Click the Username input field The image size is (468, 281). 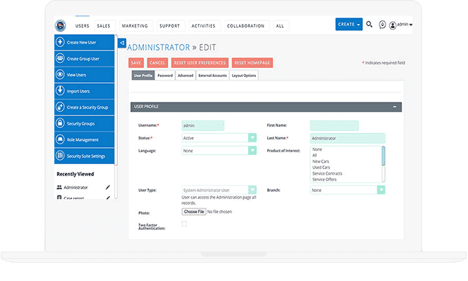pyautogui.click(x=203, y=125)
